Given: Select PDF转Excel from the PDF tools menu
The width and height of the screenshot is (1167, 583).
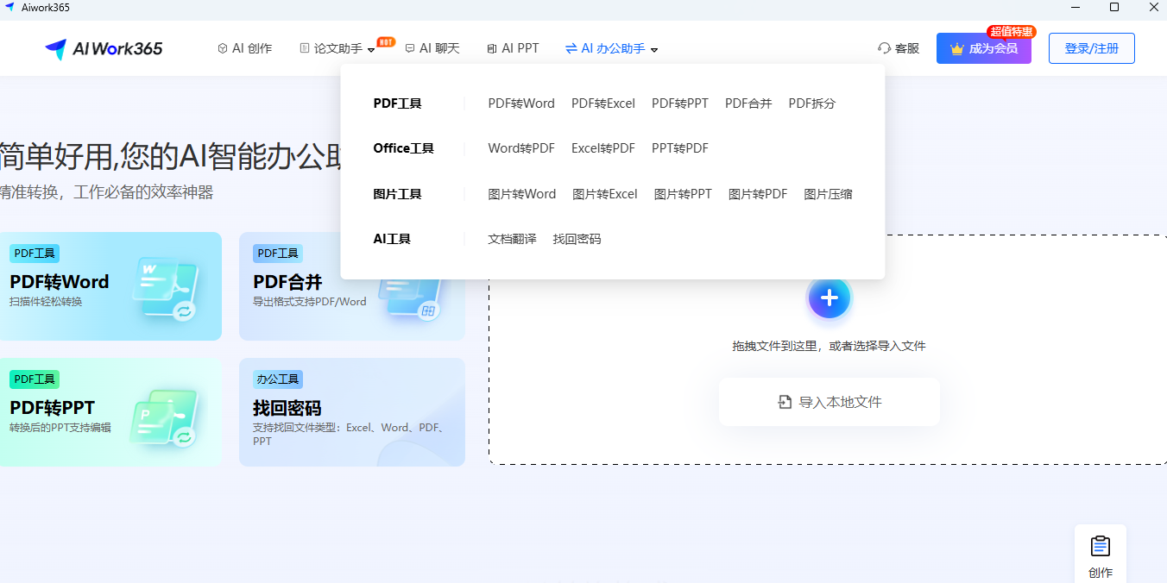Looking at the screenshot, I should coord(602,103).
